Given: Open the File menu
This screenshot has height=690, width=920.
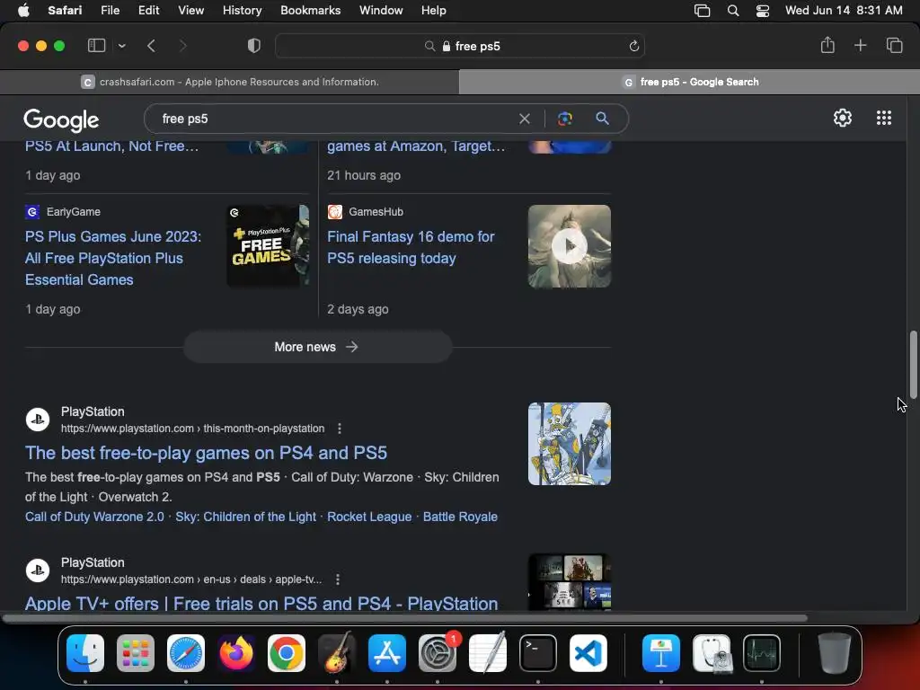Looking at the screenshot, I should pyautogui.click(x=110, y=11).
